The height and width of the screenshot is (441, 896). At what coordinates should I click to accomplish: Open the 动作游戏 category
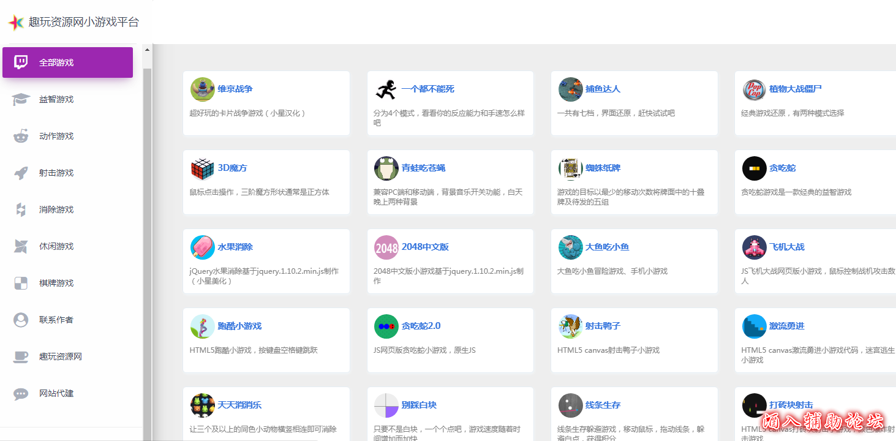[x=56, y=136]
